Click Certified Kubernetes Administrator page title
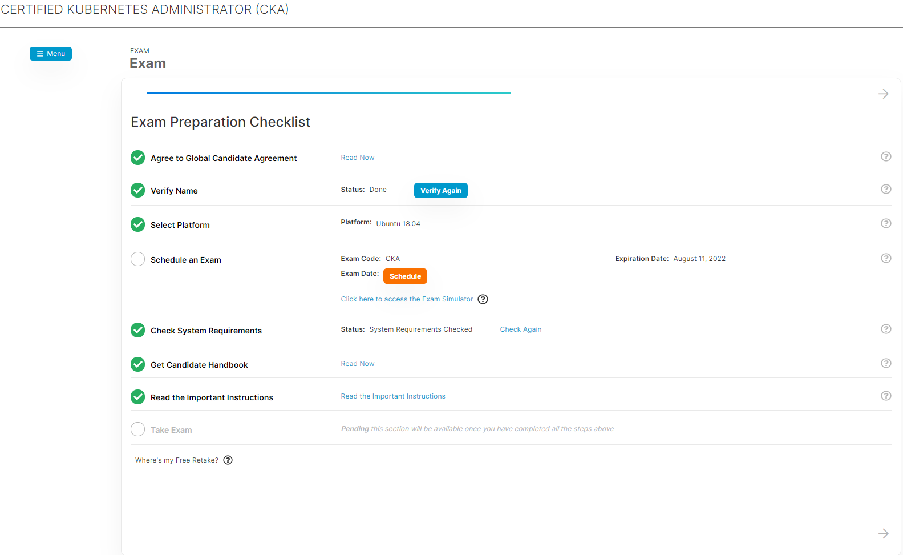 (x=145, y=10)
